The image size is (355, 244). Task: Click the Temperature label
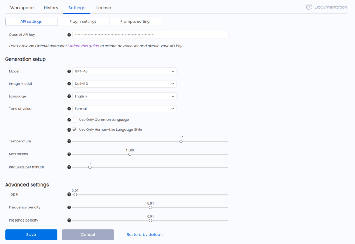pyautogui.click(x=20, y=141)
